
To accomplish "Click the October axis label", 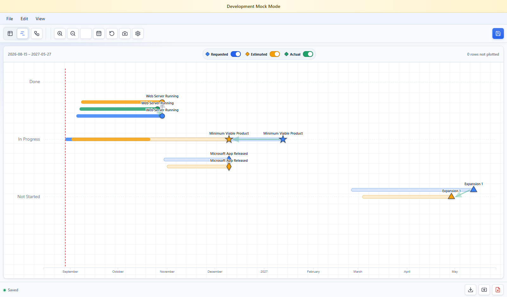I will pyautogui.click(x=118, y=272).
